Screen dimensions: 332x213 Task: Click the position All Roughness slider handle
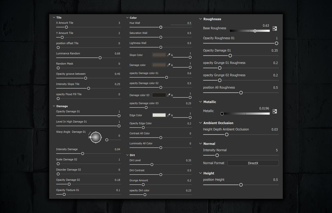tap(241, 93)
